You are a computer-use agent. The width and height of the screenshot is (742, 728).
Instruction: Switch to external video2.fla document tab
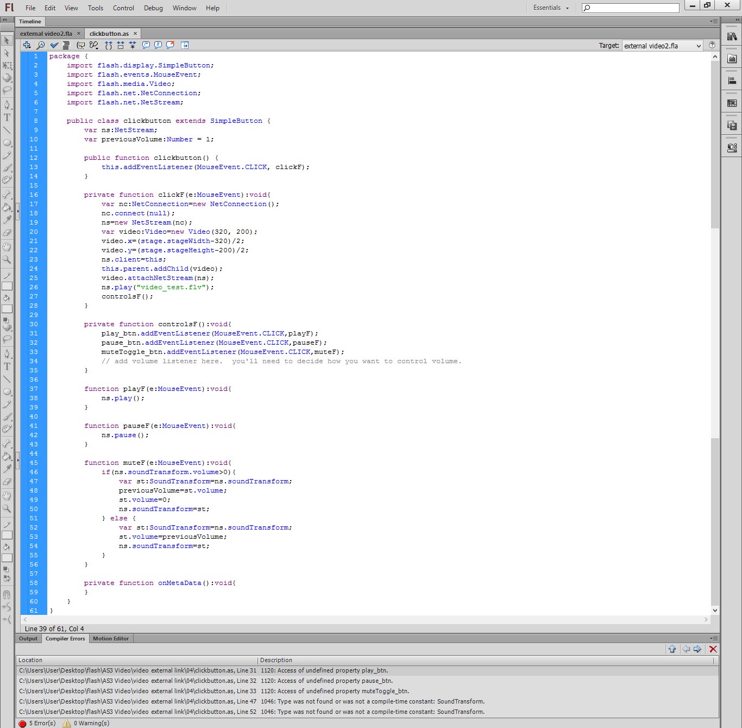(46, 34)
